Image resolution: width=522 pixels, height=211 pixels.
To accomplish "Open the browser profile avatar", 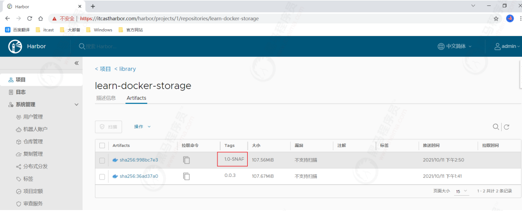I will point(510,19).
